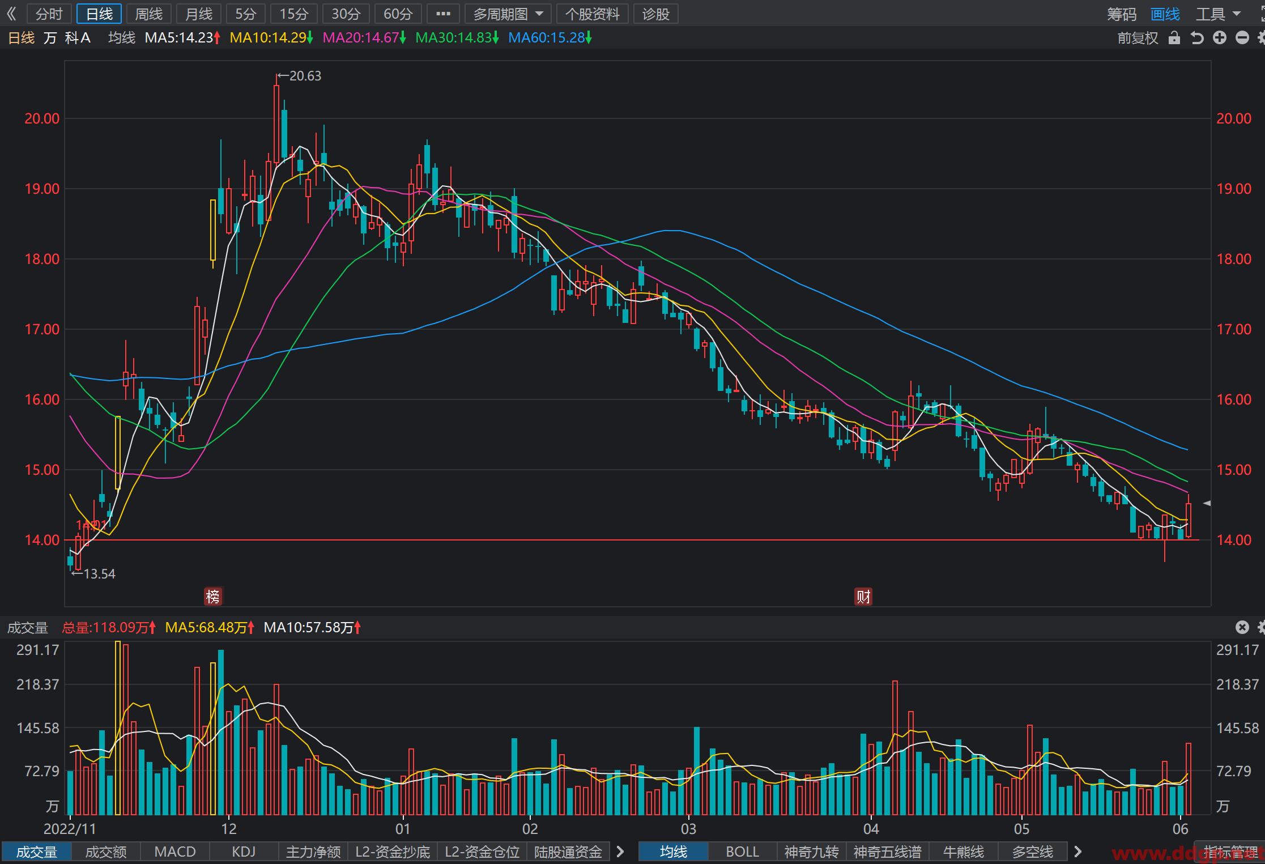Click the lock icon beside 前复权
The image size is (1265, 864).
pyautogui.click(x=1174, y=38)
